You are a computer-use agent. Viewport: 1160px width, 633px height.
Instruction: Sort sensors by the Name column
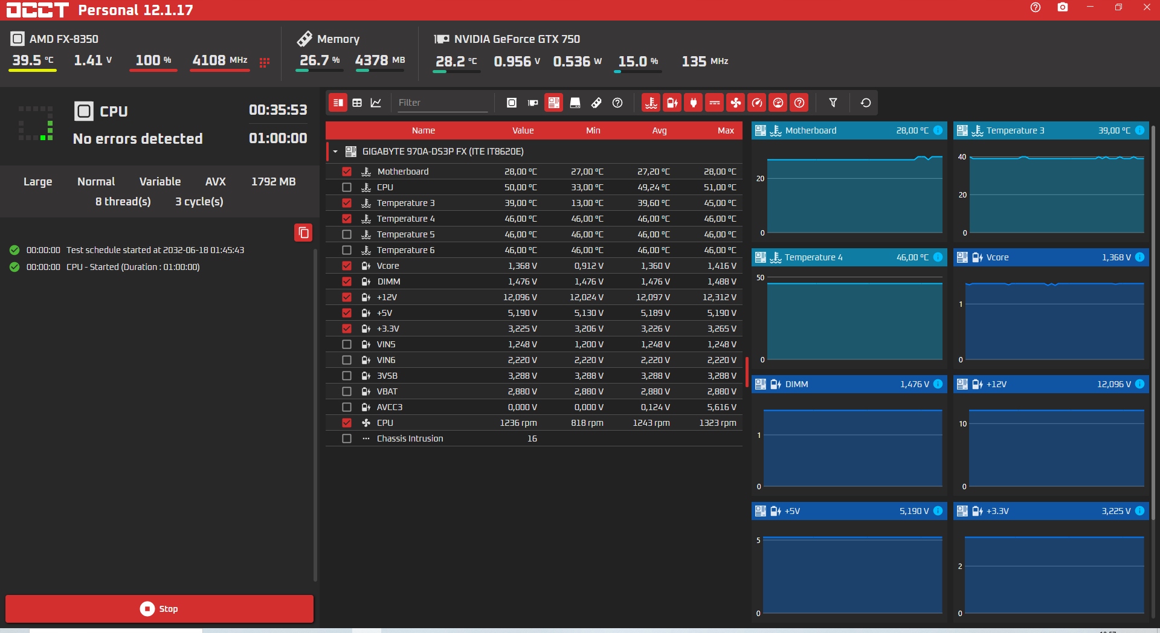pyautogui.click(x=424, y=130)
